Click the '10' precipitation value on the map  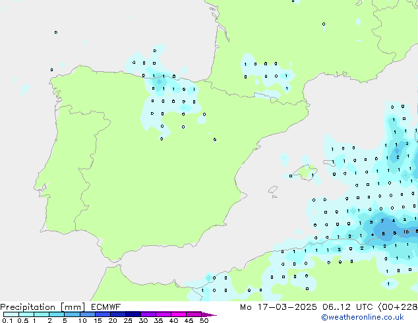click(x=406, y=232)
